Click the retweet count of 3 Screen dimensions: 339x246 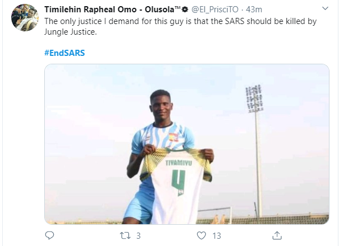click(x=138, y=235)
